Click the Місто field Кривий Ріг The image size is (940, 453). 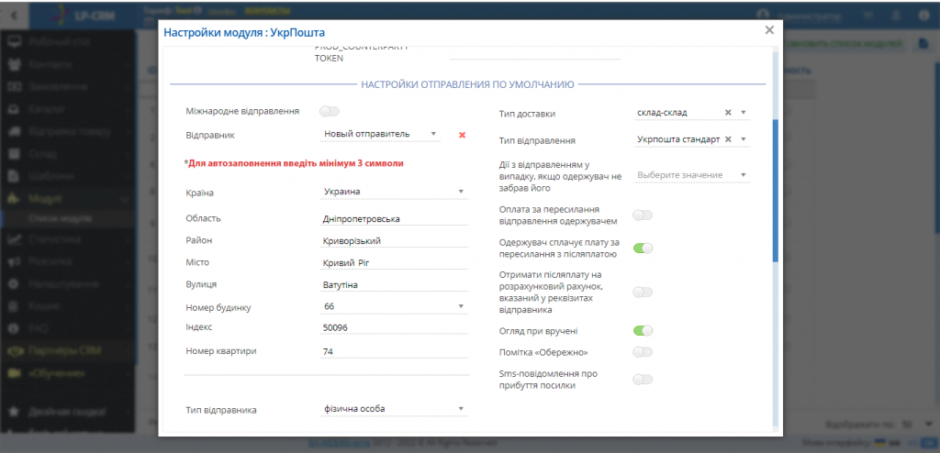[393, 263]
